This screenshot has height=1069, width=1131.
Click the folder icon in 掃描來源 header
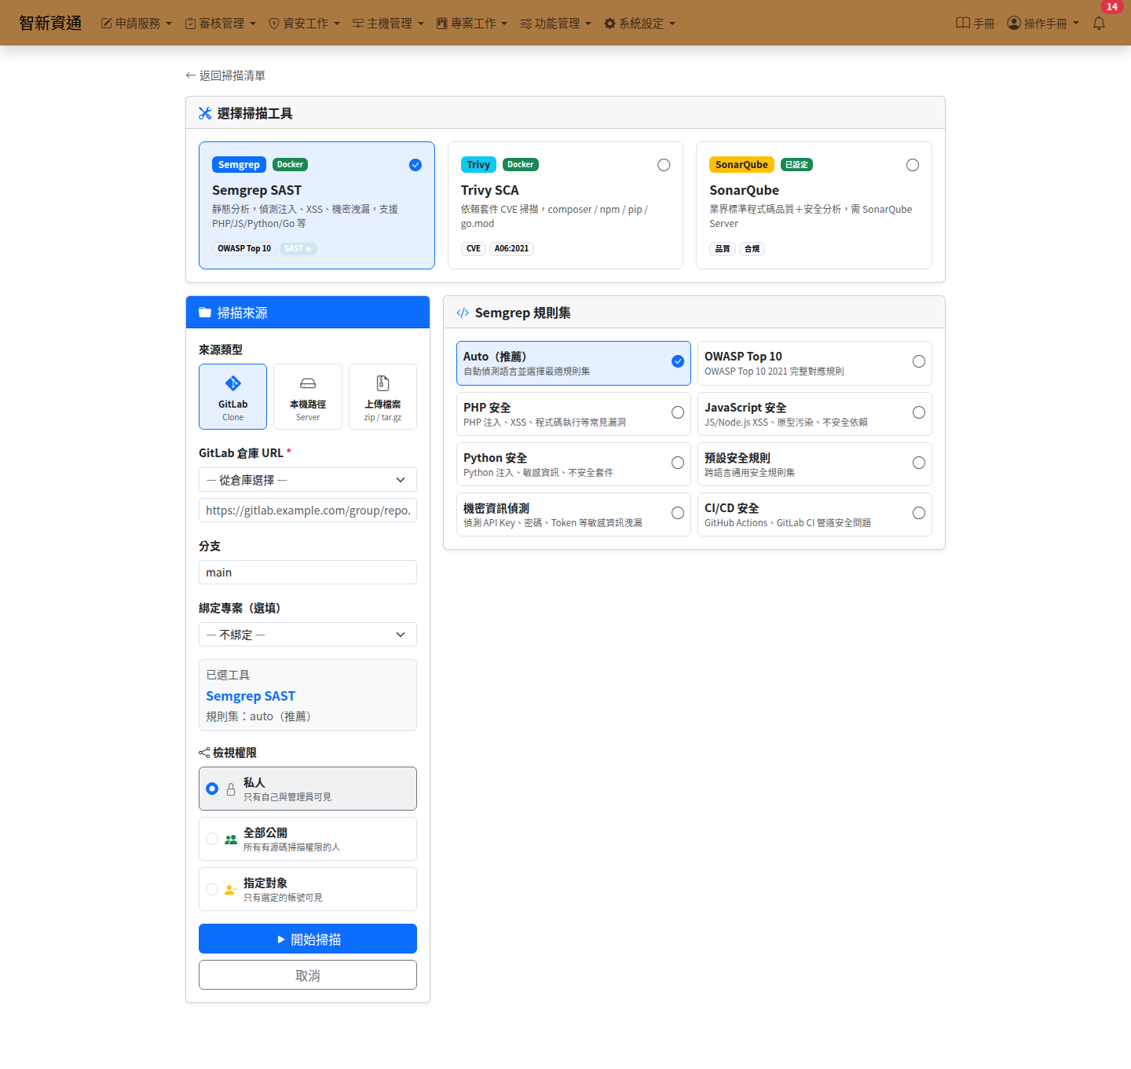point(205,313)
